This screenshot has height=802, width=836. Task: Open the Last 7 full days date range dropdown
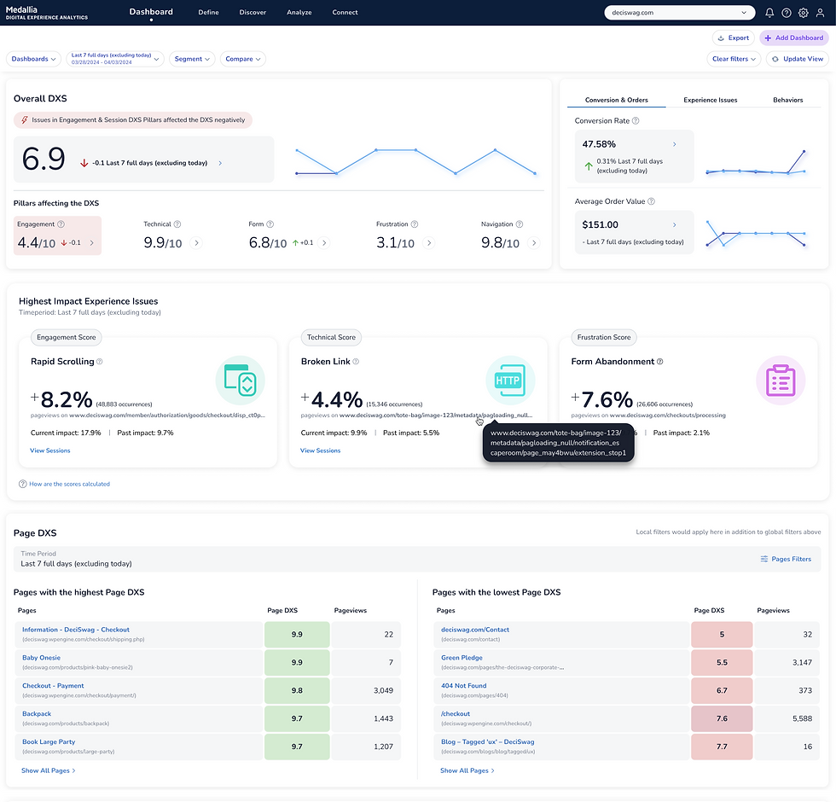tap(115, 59)
